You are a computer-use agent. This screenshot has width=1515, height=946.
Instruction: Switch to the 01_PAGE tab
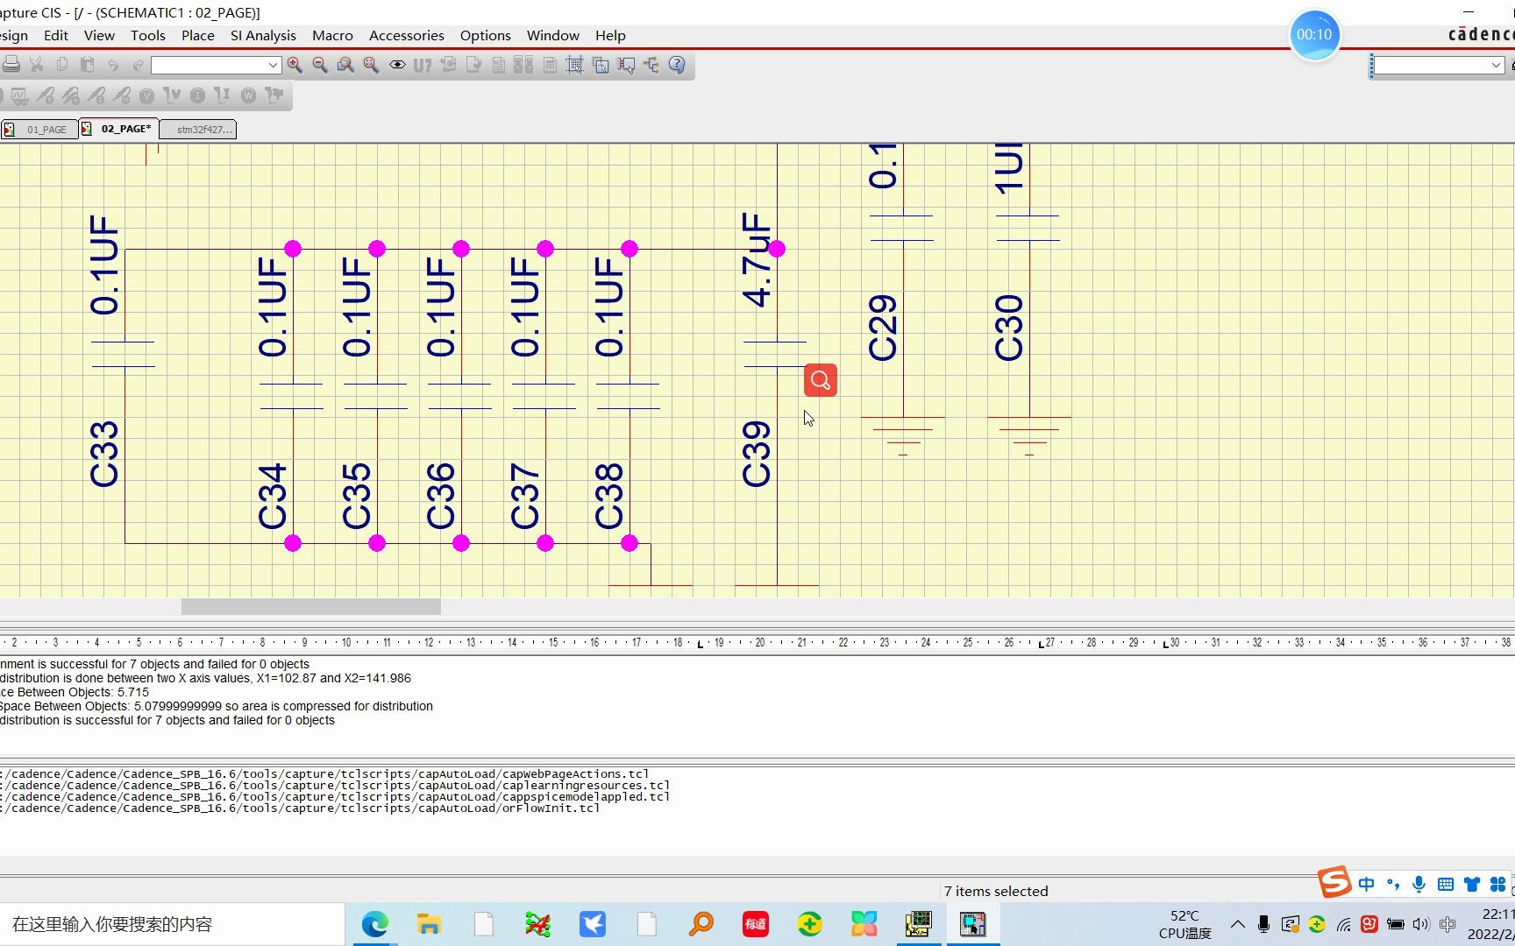(39, 129)
